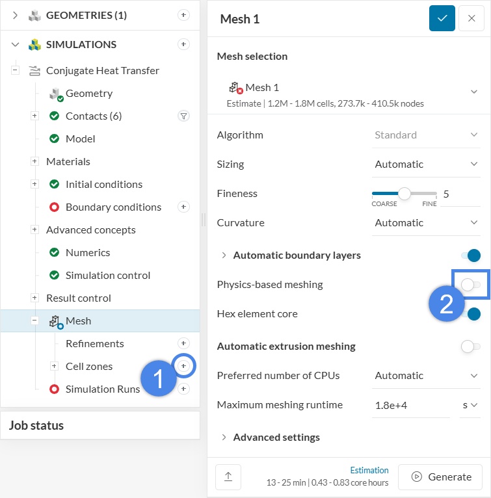Open Simulation control tree item
The width and height of the screenshot is (491, 498).
point(107,275)
